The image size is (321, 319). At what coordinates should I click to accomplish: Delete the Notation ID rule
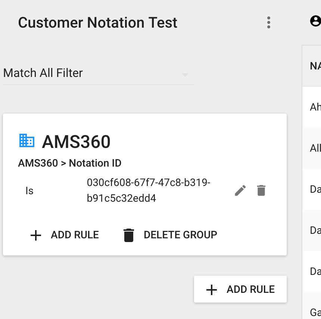point(261,191)
